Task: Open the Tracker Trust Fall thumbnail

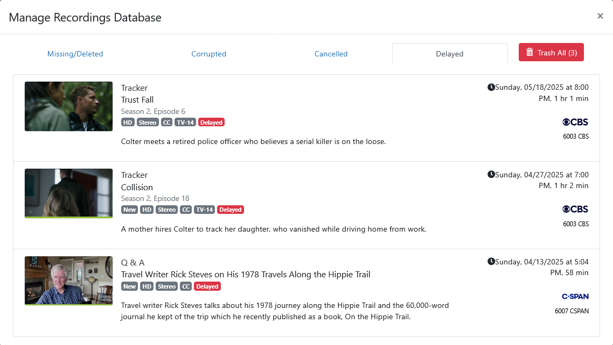Action: [68, 106]
